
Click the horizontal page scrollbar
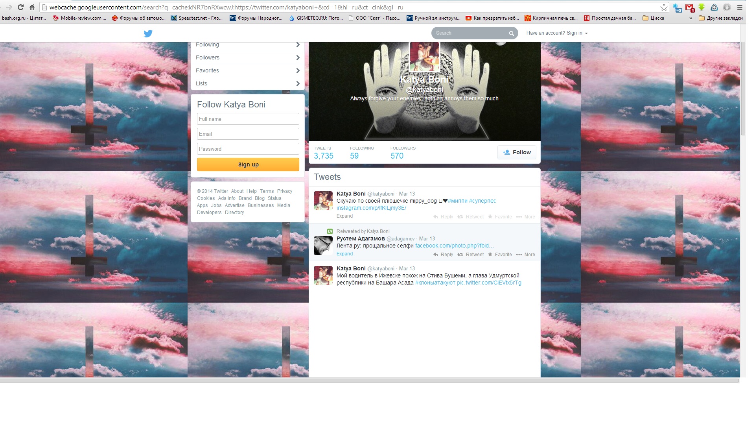click(x=370, y=381)
